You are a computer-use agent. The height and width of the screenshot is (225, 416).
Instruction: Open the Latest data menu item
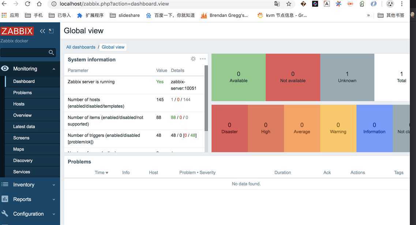(x=32, y=127)
